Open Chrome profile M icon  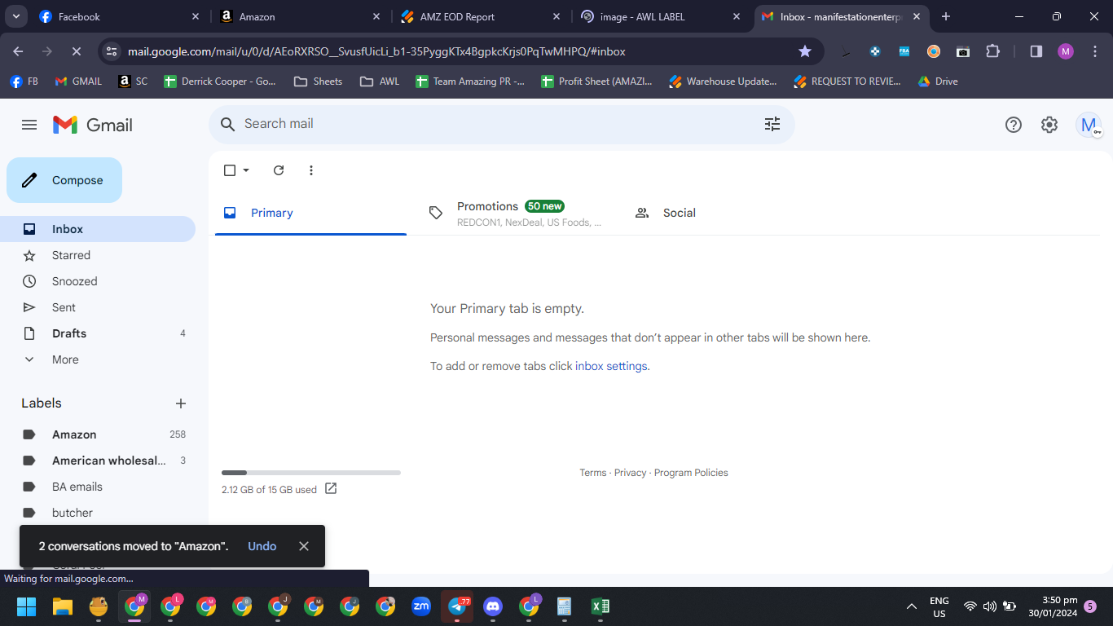pos(1066,51)
